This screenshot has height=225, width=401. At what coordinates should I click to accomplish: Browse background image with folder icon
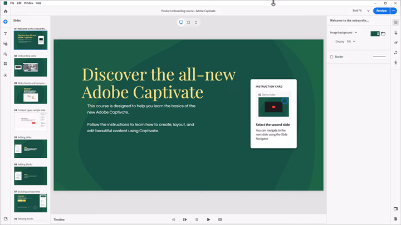click(x=383, y=33)
